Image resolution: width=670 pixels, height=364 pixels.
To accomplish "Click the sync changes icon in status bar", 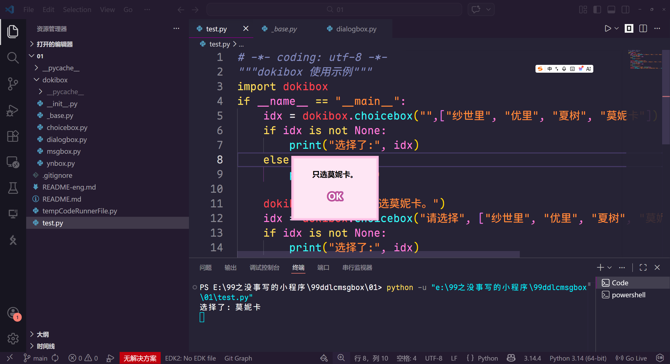I will click(55, 358).
